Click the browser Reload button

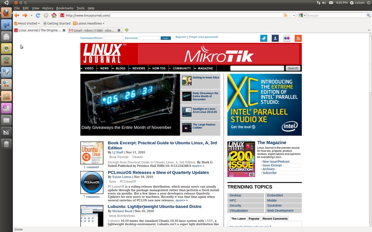click(x=38, y=15)
